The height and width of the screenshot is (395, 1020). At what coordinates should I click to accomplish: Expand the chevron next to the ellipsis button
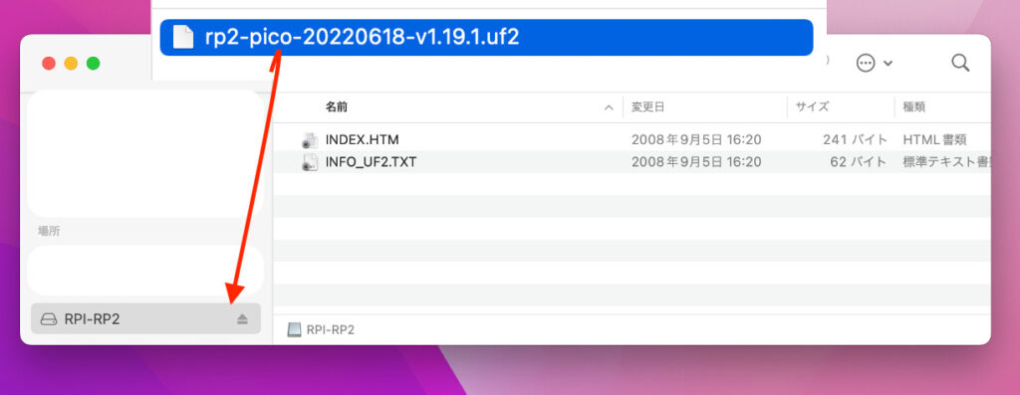pyautogui.click(x=888, y=64)
